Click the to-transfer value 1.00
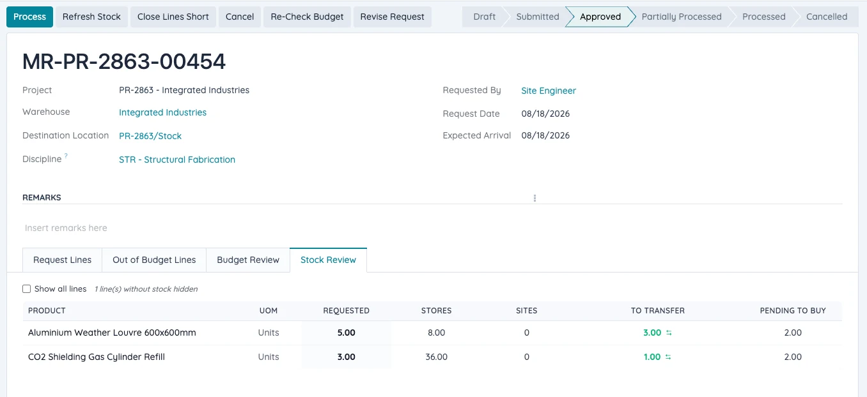867x397 pixels. point(652,357)
